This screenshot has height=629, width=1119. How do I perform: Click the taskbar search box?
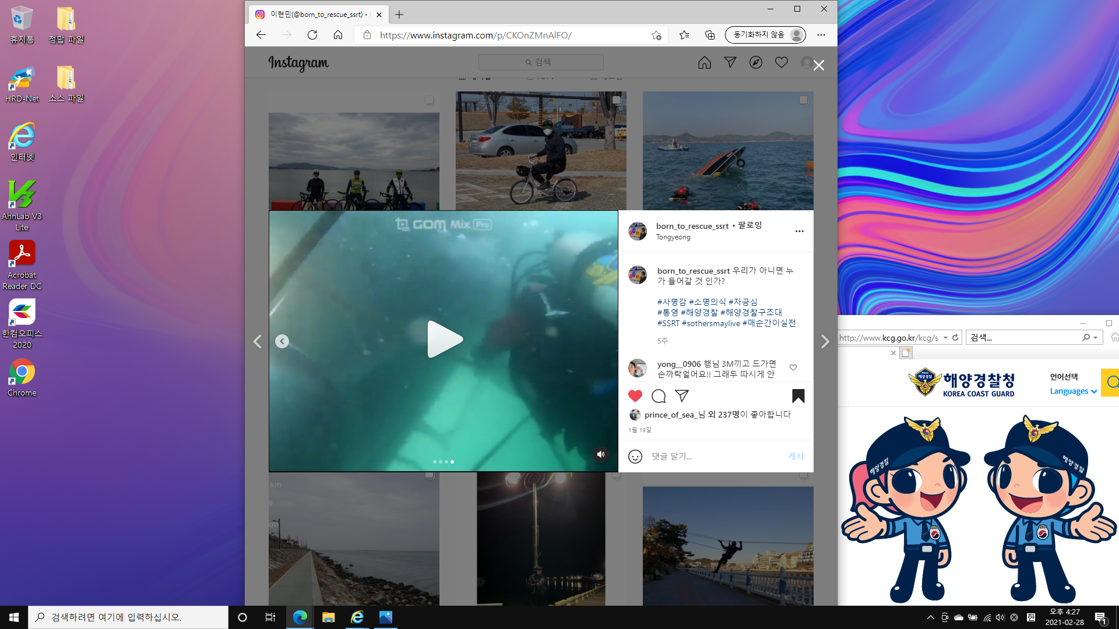point(128,617)
